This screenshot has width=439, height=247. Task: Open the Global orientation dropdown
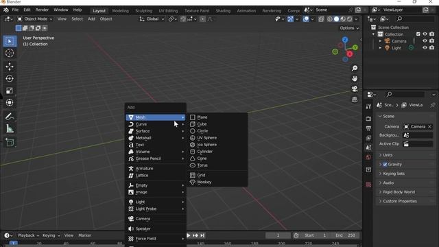[152, 19]
